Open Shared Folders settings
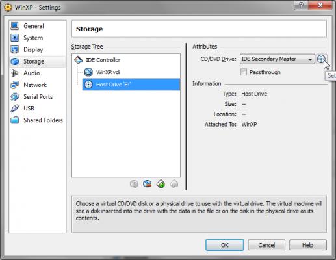The width and height of the screenshot is (336, 260). (x=37, y=120)
